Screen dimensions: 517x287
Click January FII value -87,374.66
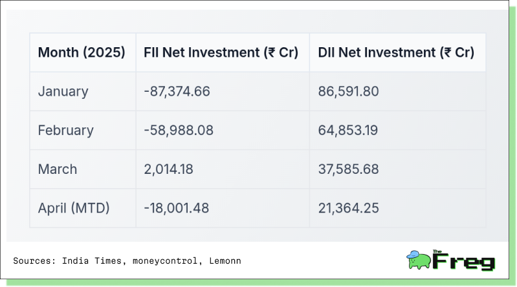coord(177,91)
